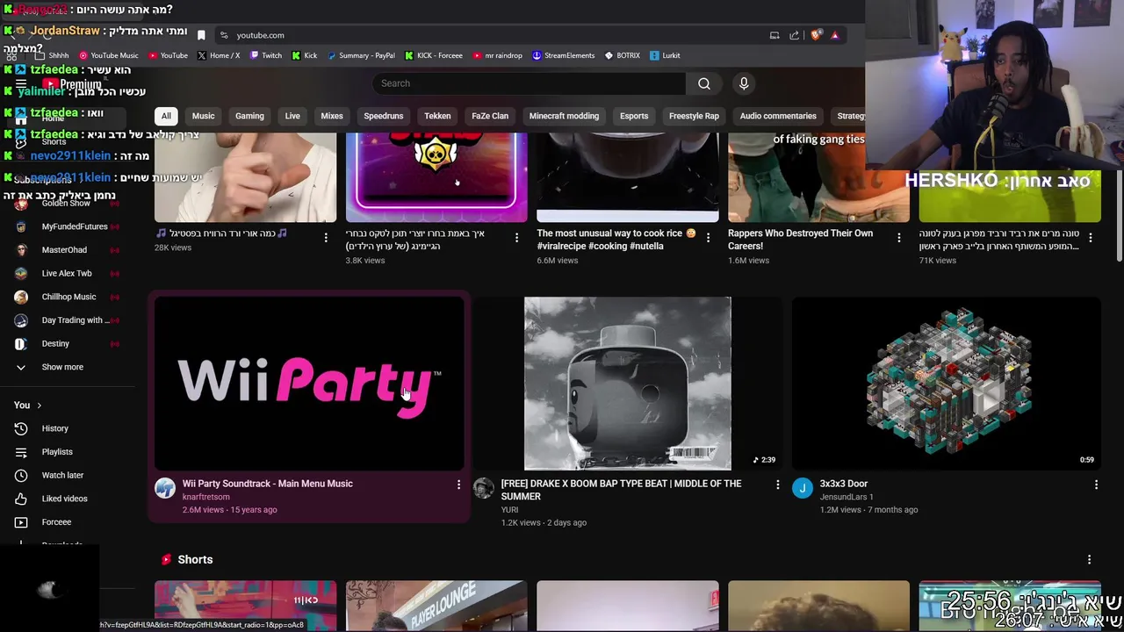Viewport: 1124px width, 632px height.
Task: Click the JensundLars 1 channel avatar
Action: click(802, 489)
